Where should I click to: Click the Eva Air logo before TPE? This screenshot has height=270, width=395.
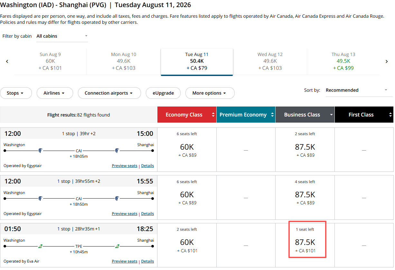[x=40, y=246]
